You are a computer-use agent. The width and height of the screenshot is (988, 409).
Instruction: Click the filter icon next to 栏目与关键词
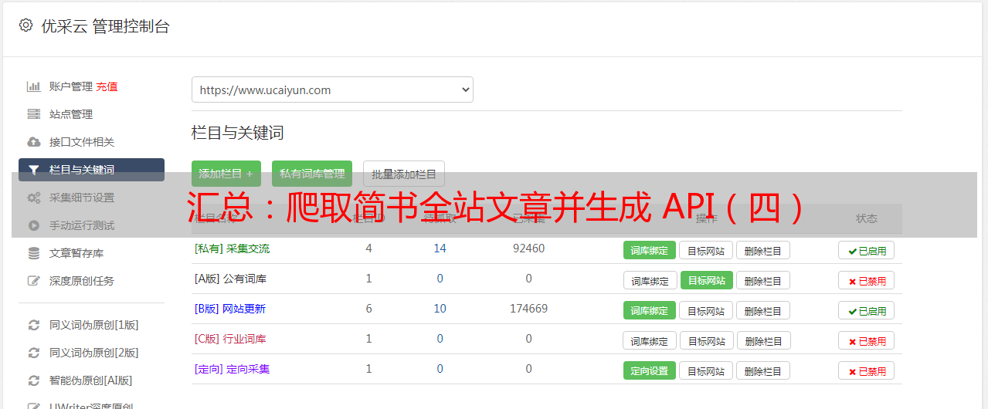coord(34,170)
